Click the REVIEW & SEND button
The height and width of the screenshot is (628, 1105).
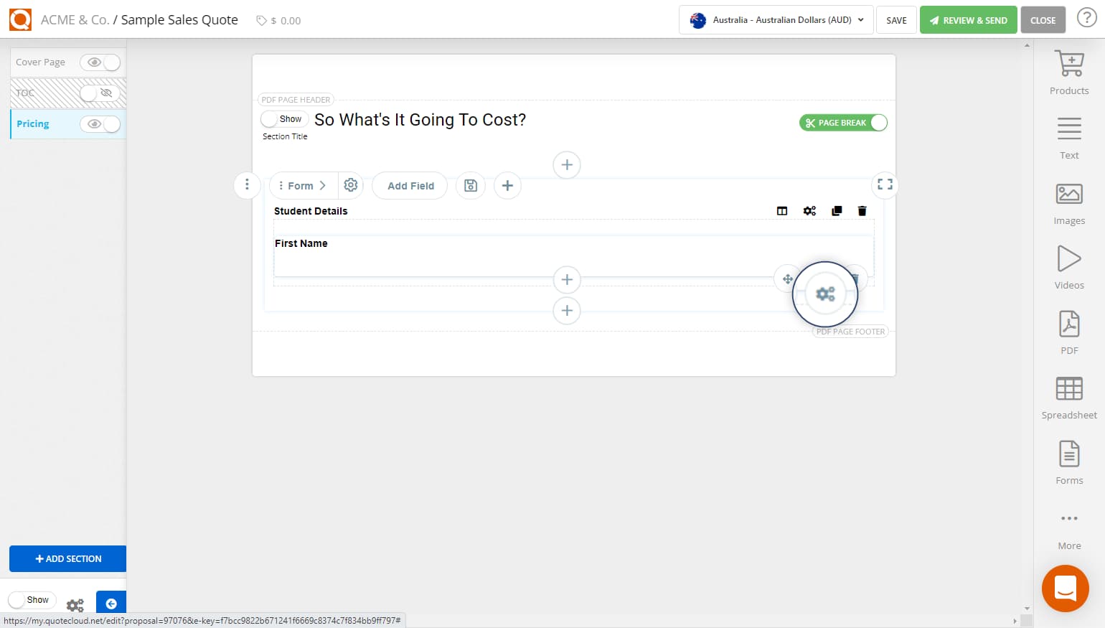pos(968,19)
